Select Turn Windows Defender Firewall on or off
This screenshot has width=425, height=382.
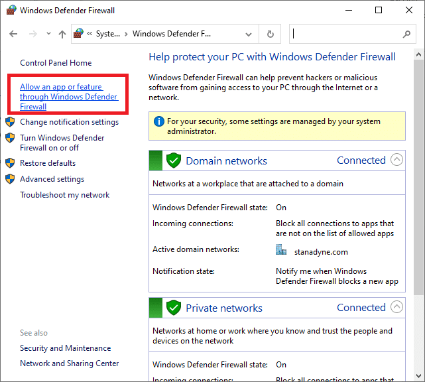click(x=62, y=143)
